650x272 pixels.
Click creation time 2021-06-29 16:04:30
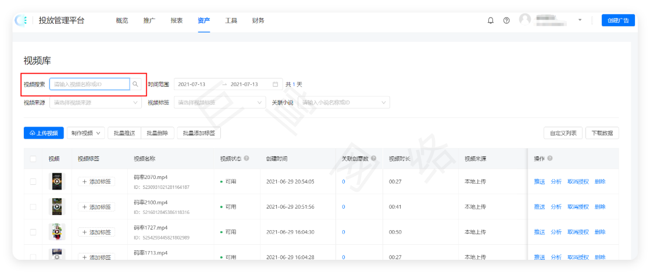click(290, 232)
